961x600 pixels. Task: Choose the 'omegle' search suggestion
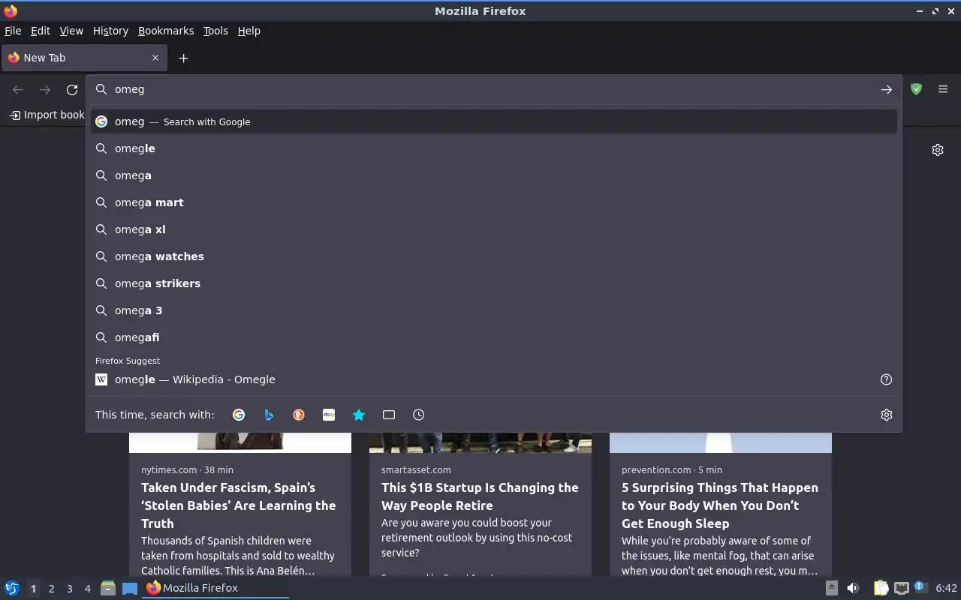[494, 148]
